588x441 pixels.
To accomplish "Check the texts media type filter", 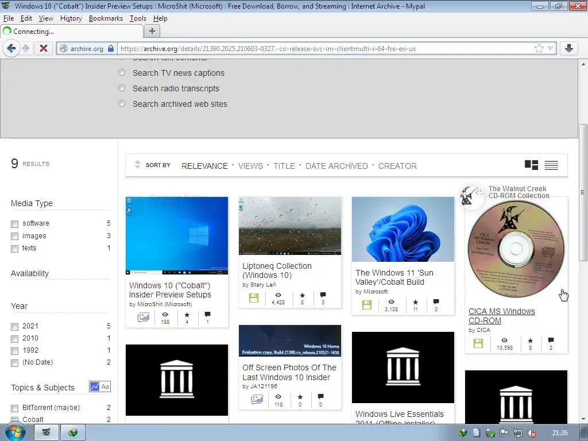I will coord(14,249).
